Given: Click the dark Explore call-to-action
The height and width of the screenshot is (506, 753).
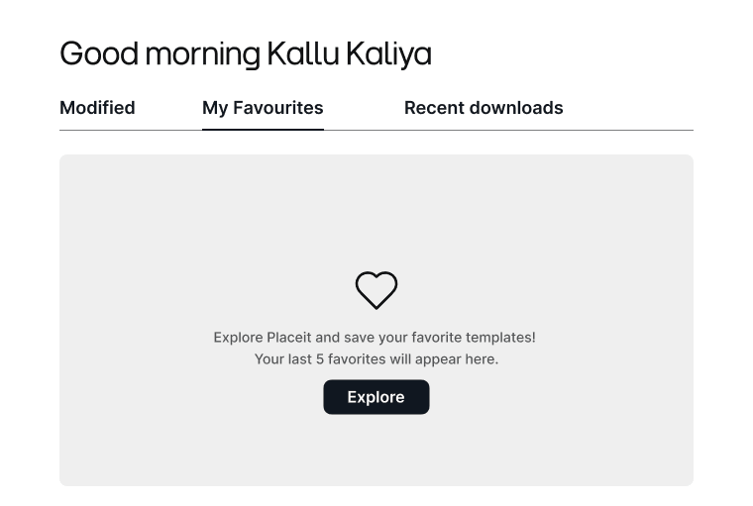Looking at the screenshot, I should pos(376,397).
